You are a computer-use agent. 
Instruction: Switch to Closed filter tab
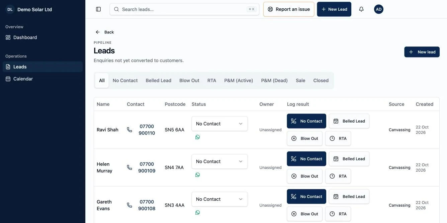tap(321, 80)
